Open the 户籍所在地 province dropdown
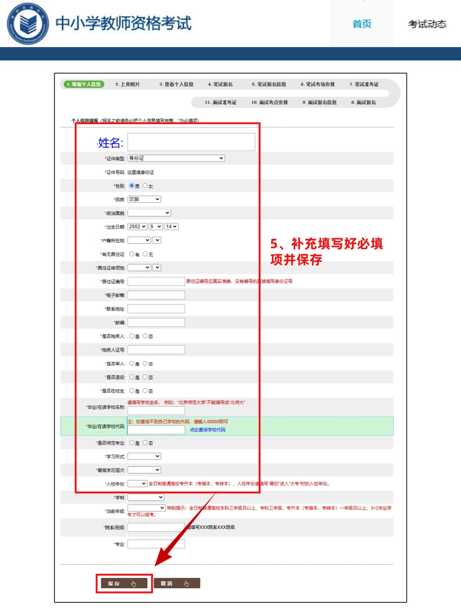The height and width of the screenshot is (615, 461). coord(139,240)
